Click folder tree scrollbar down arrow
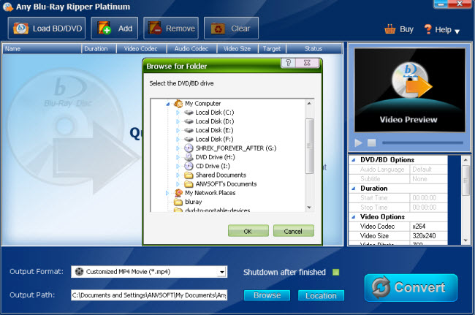The image size is (475, 315). 309,208
